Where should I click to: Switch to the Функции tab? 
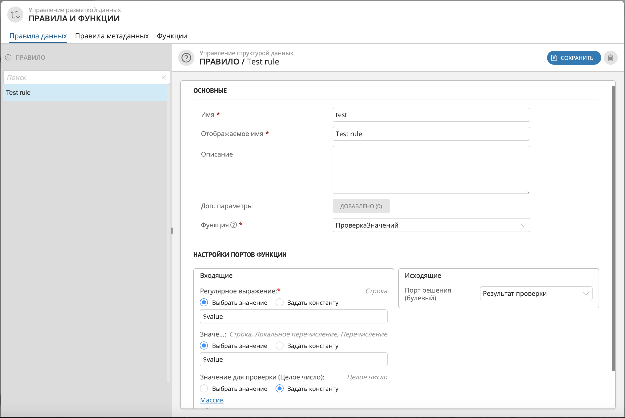[x=172, y=36]
